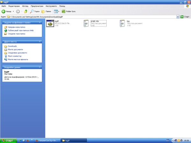191x143 pixels.
Task: Go up one folder level
Action: tap(26, 11)
